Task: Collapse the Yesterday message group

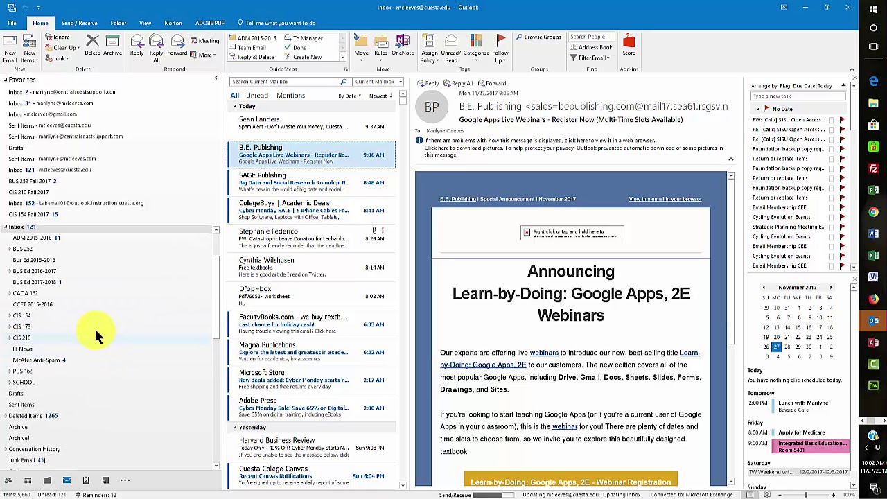Action: 235,427
